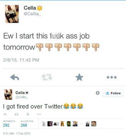This screenshot has width=126, height=137.
Task: Open Cella's large profile picture
Action: click(12, 14)
